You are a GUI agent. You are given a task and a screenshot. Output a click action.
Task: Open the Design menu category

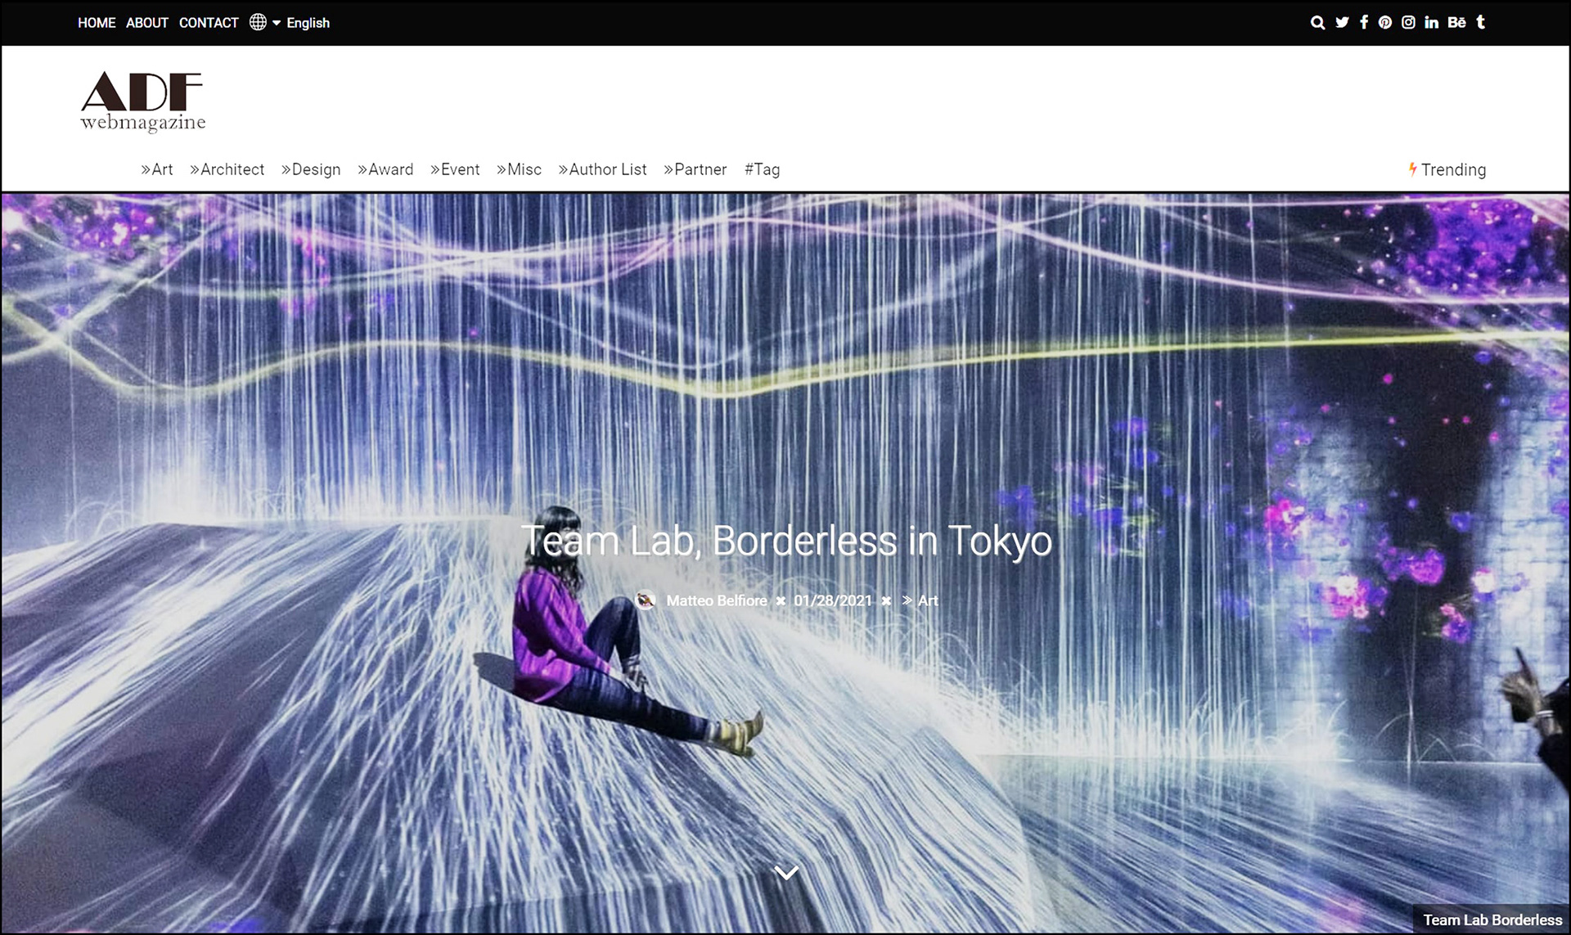[x=311, y=169]
